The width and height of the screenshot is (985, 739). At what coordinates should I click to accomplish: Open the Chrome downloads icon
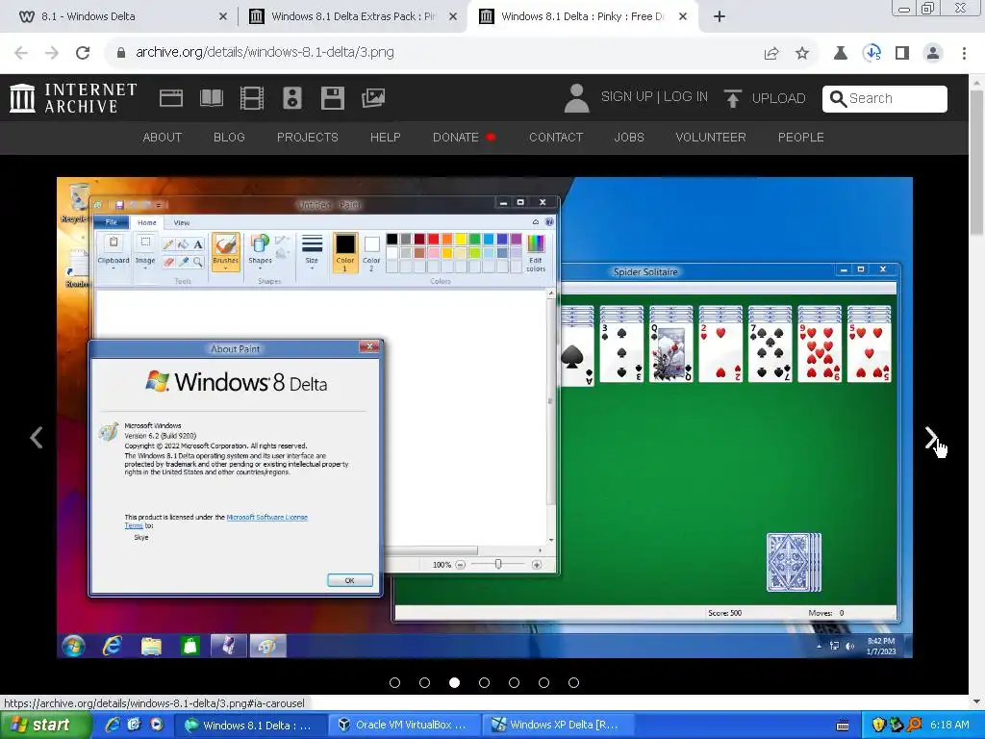coord(871,53)
